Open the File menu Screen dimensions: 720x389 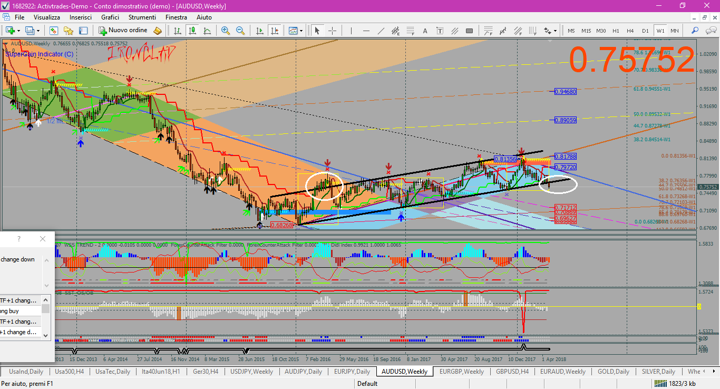[20, 17]
